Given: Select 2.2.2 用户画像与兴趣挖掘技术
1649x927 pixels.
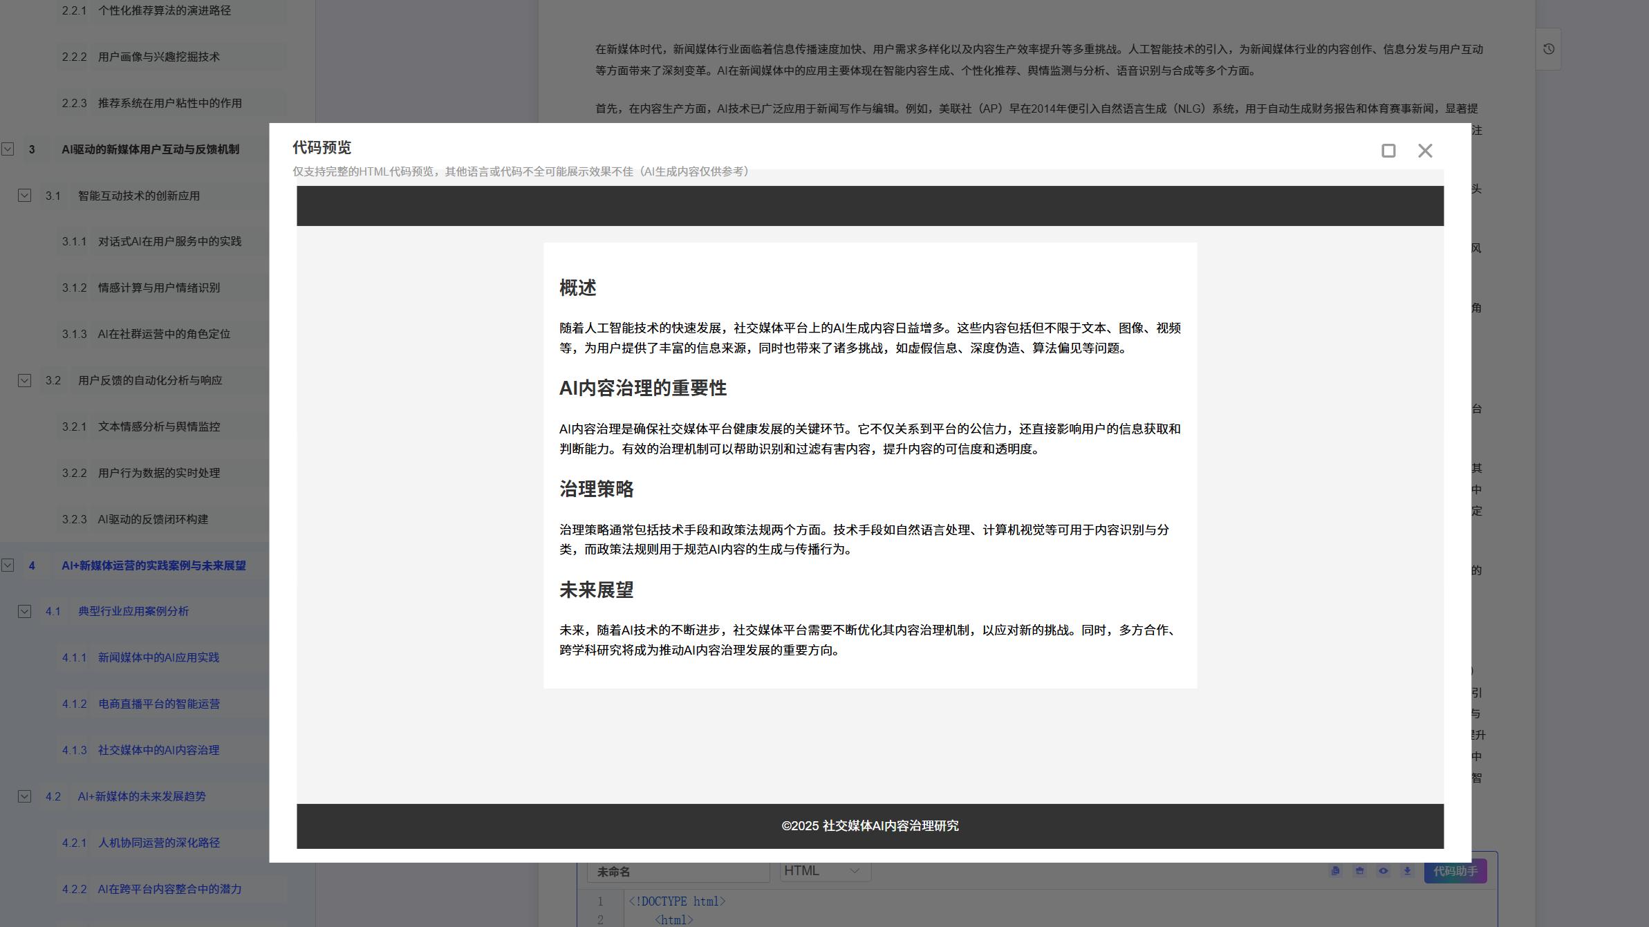Looking at the screenshot, I should click(x=158, y=57).
